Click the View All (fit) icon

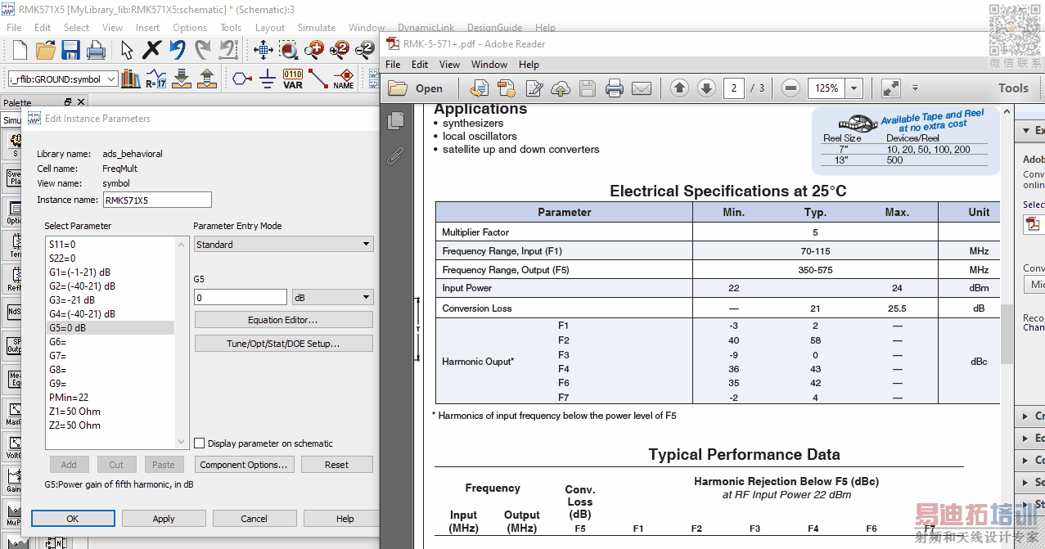pyautogui.click(x=263, y=51)
